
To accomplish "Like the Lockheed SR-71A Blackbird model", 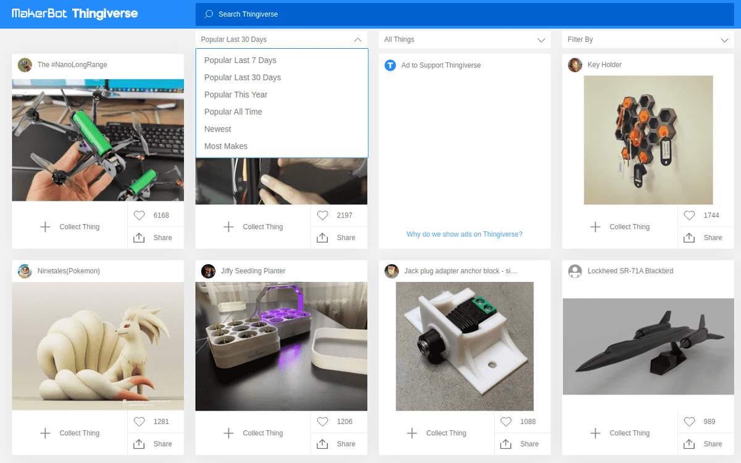I will tap(689, 422).
